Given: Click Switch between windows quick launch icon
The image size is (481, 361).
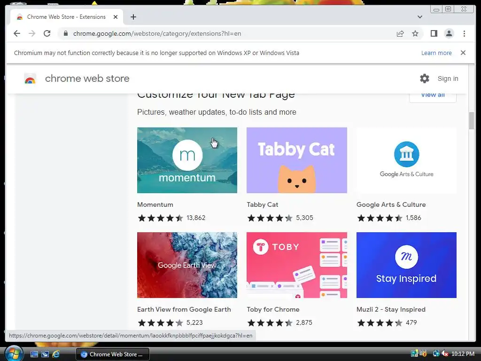Looking at the screenshot, I should (x=45, y=354).
